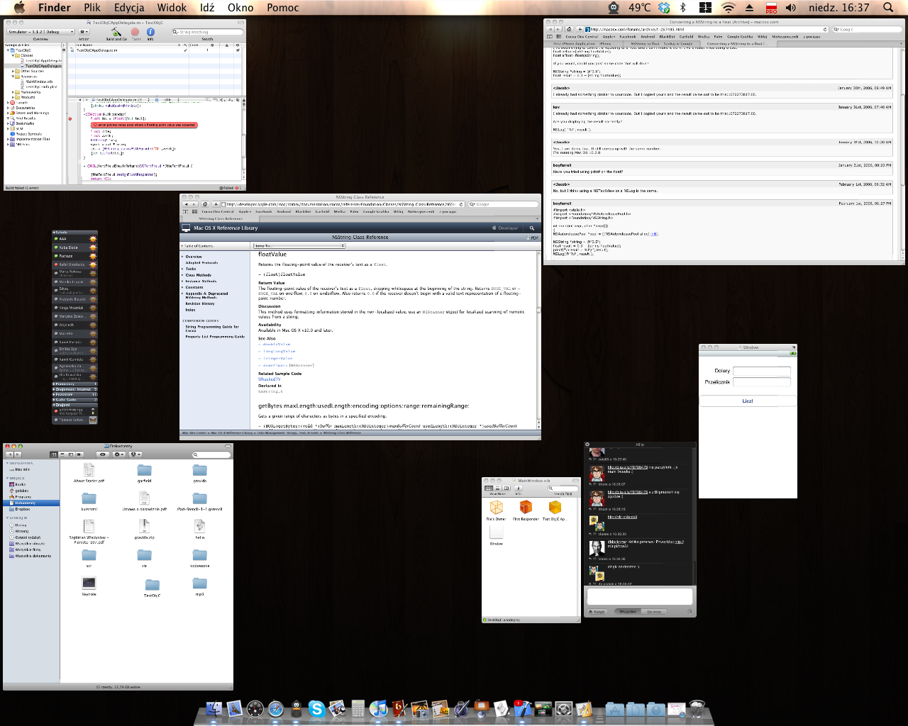Click the Build and Go hammer icon
908x726 pixels.
click(116, 32)
